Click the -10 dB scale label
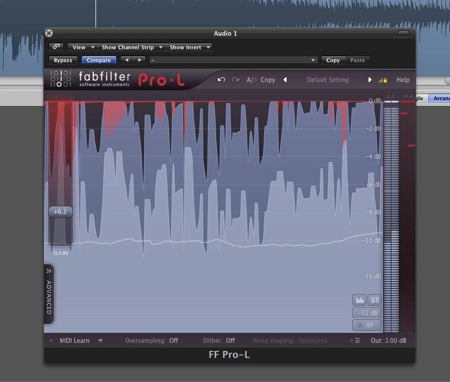Image resolution: width=450 pixels, height=382 pixels. click(373, 240)
